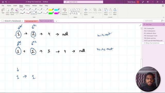
Task: Open the History tab
Action: coord(28,6)
